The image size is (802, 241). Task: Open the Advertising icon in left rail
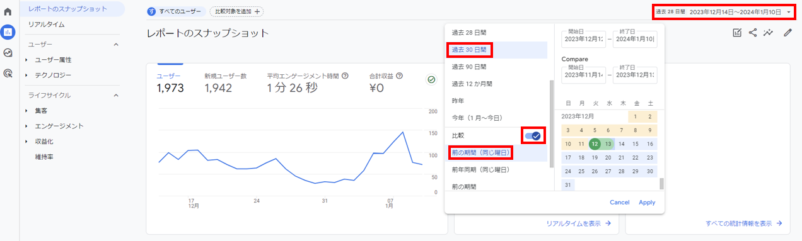(x=8, y=73)
